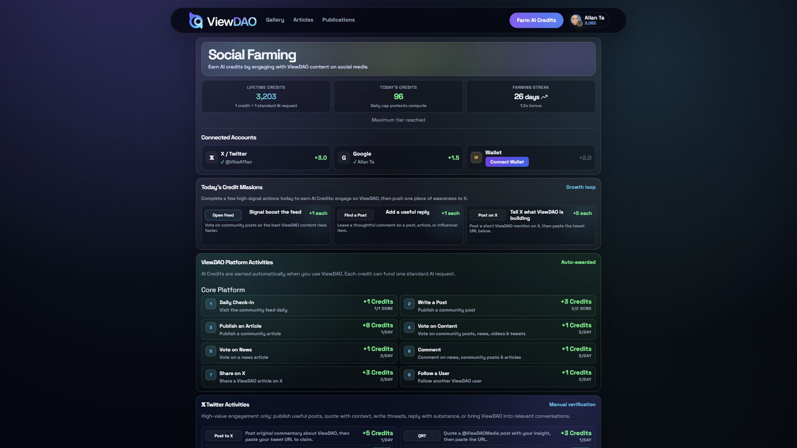Click the Follow a User title
The width and height of the screenshot is (797, 448).
click(433, 373)
